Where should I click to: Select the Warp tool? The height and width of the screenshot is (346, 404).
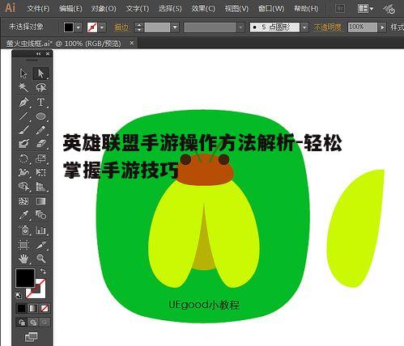click(23, 172)
